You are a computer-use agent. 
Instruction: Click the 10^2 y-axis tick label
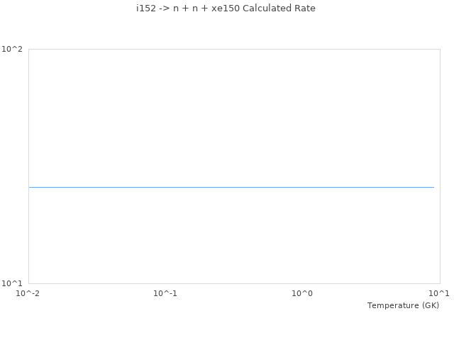coord(12,49)
